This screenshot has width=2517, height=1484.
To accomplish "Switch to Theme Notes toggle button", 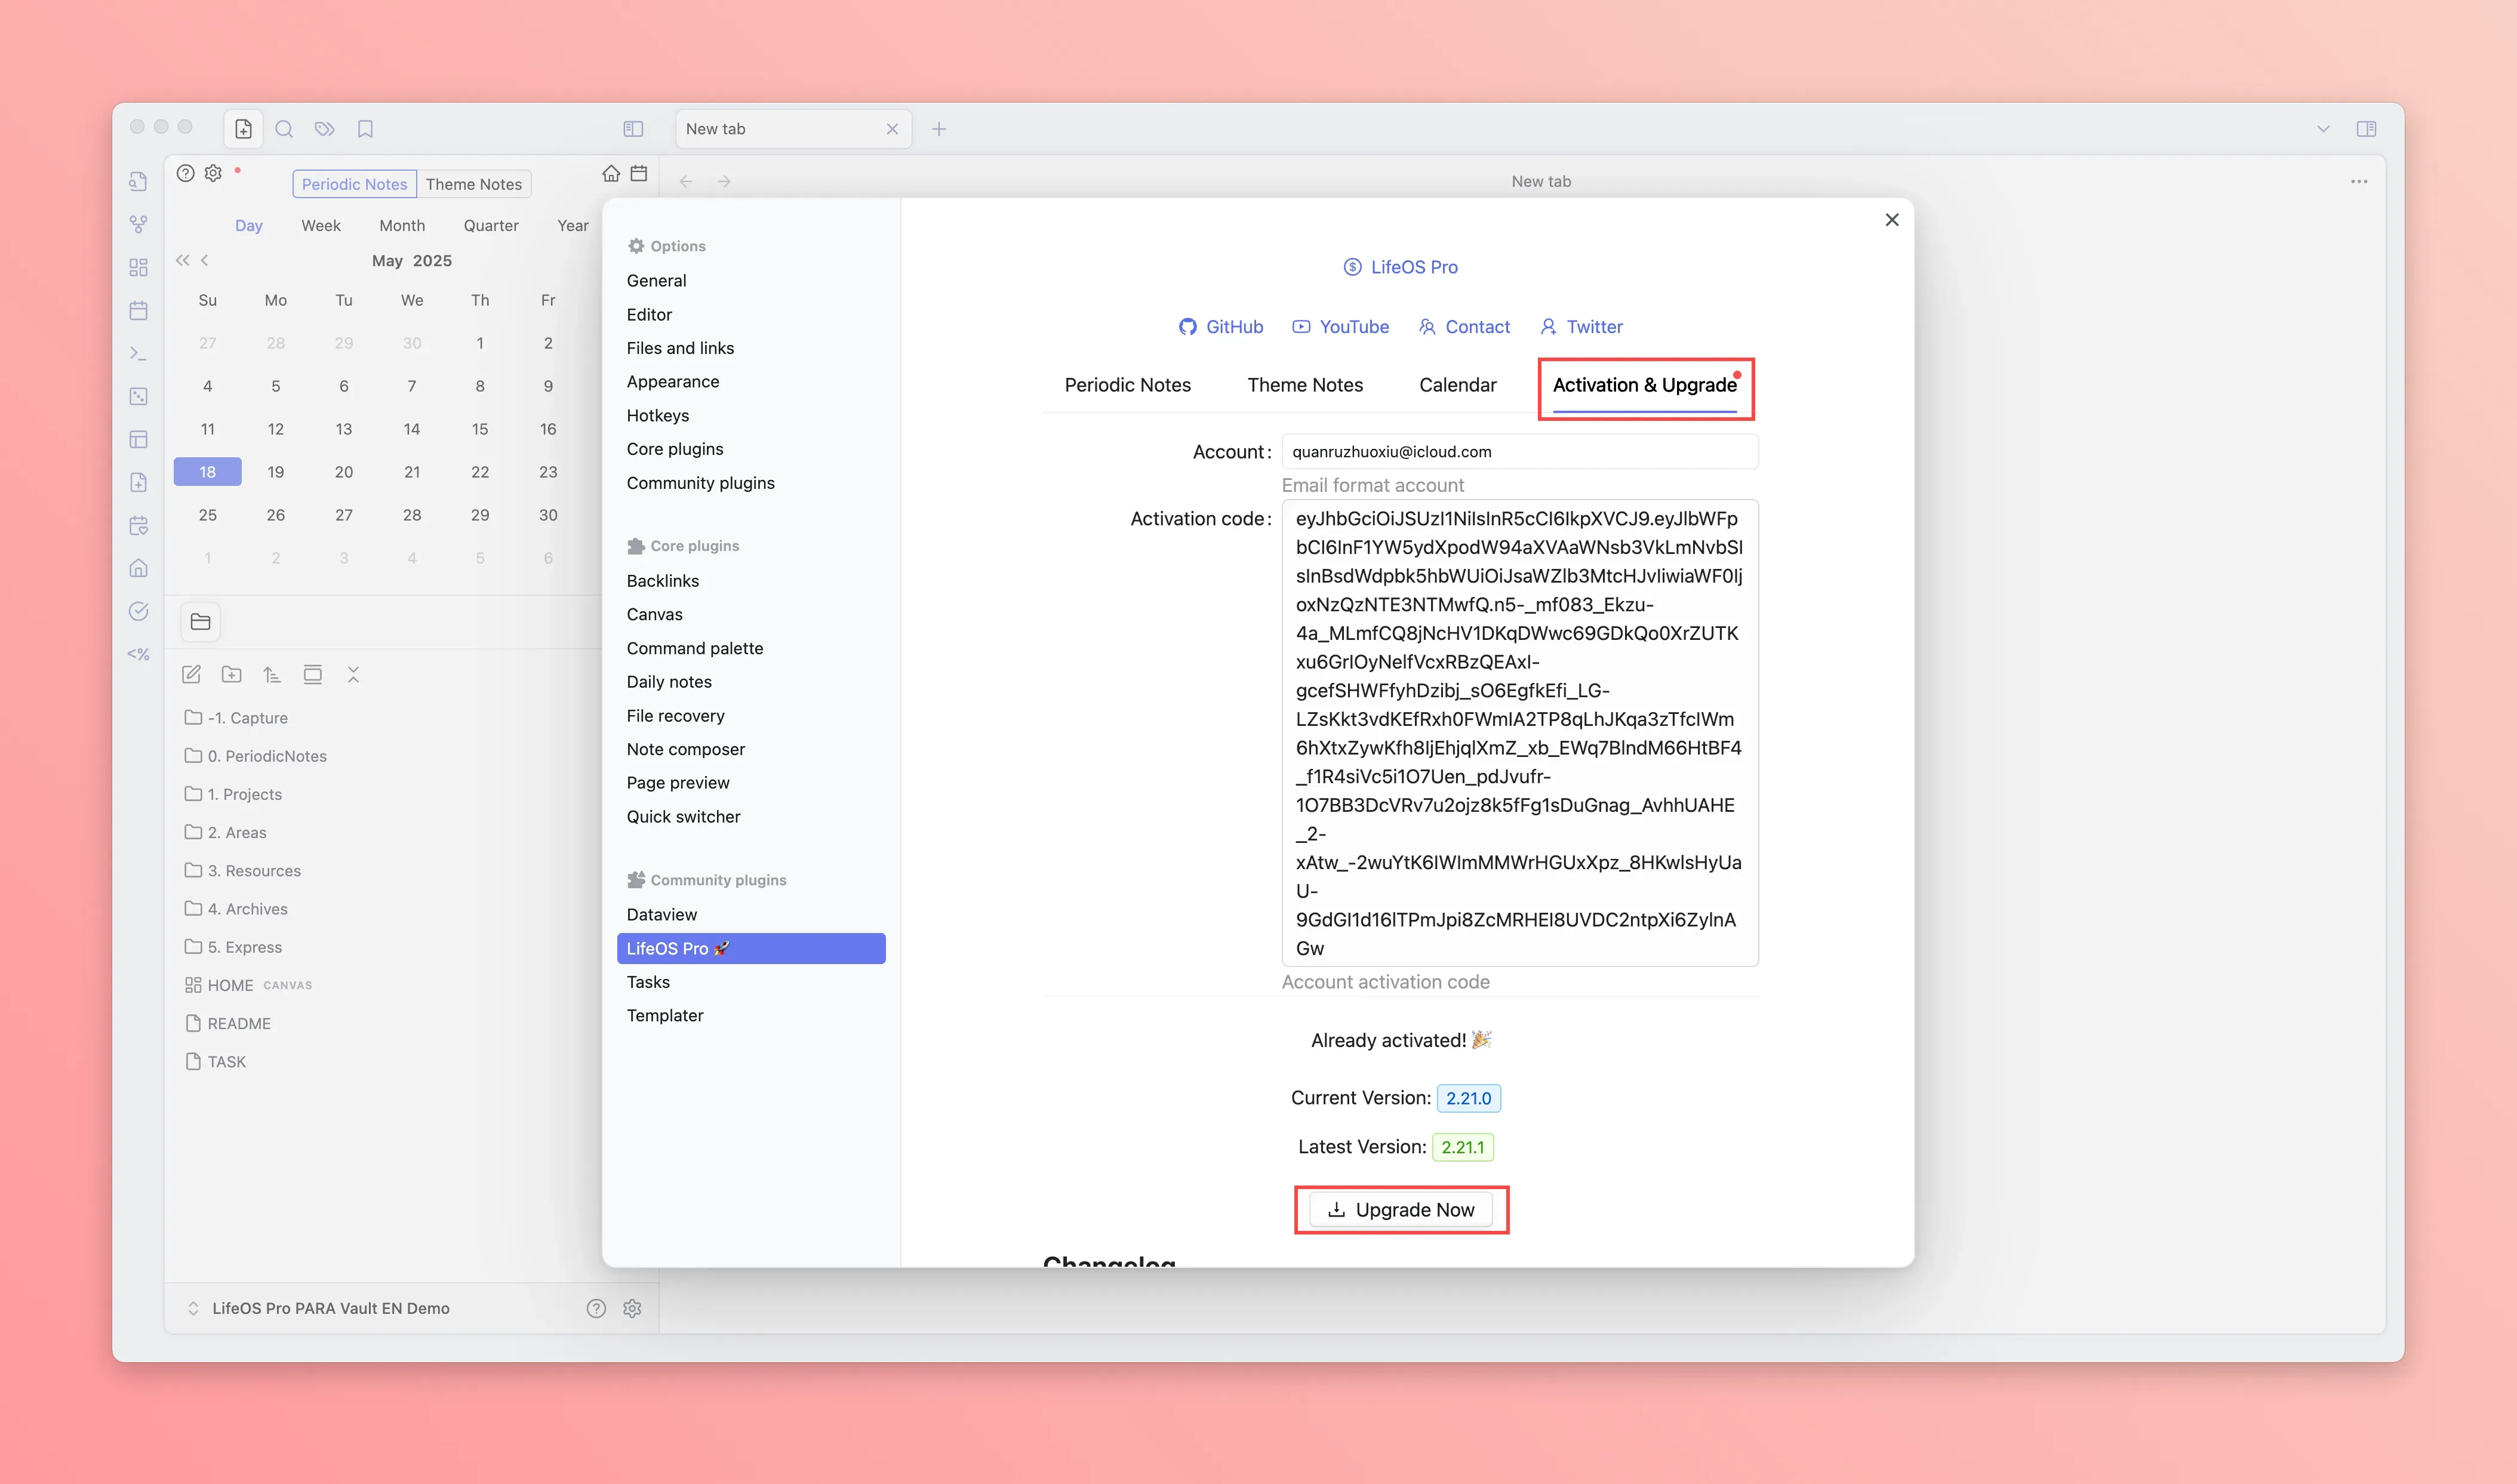I will coord(473,184).
